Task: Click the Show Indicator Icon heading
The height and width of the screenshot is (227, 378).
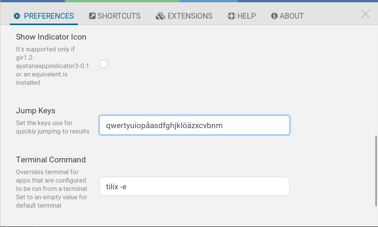Action: 51,37
